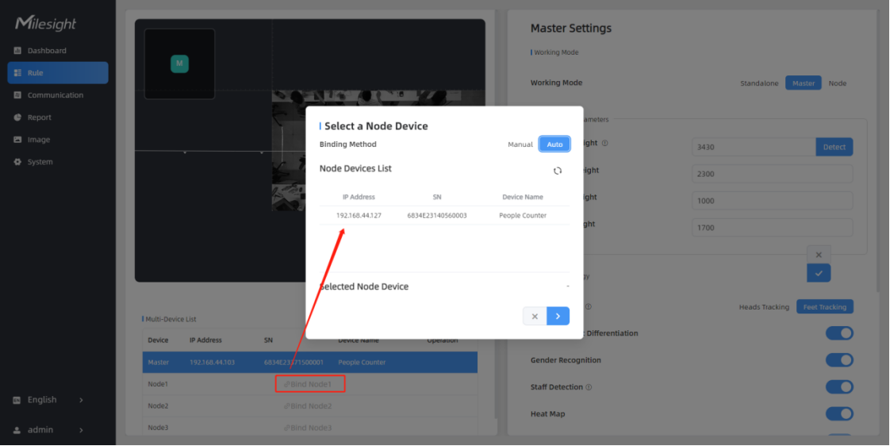The height and width of the screenshot is (446, 890).
Task: Click the Communication icon in sidebar
Action: coord(17,95)
